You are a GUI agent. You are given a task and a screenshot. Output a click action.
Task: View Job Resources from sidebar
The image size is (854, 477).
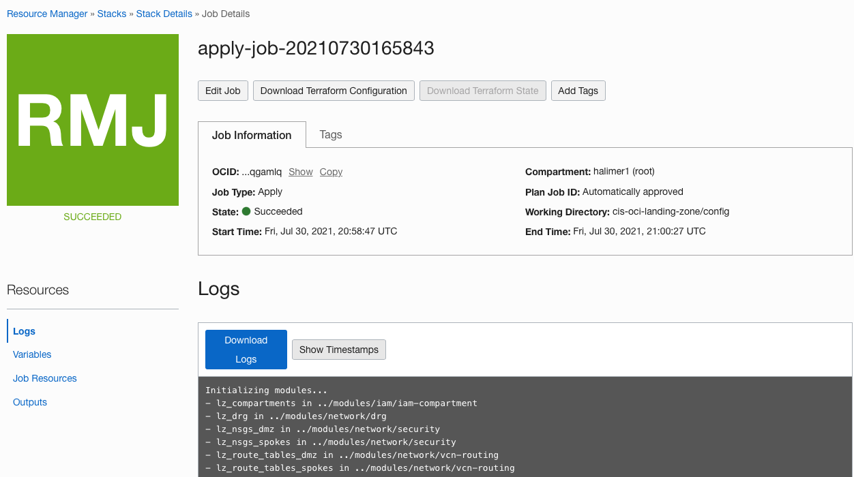click(x=44, y=378)
